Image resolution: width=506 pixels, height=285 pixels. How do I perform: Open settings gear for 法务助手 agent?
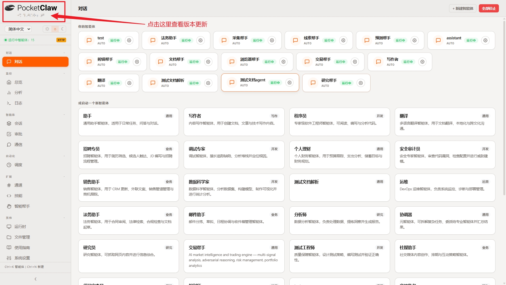point(201,40)
